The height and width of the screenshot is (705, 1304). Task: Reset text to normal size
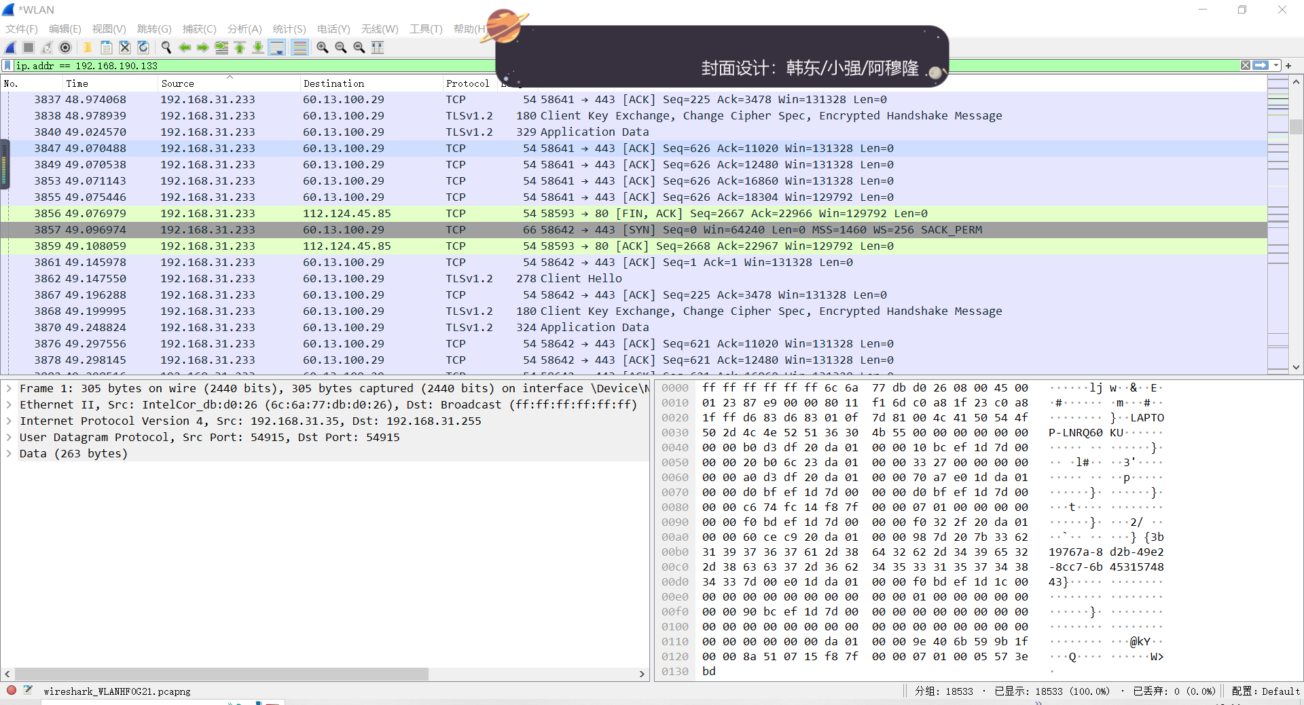[x=359, y=47]
